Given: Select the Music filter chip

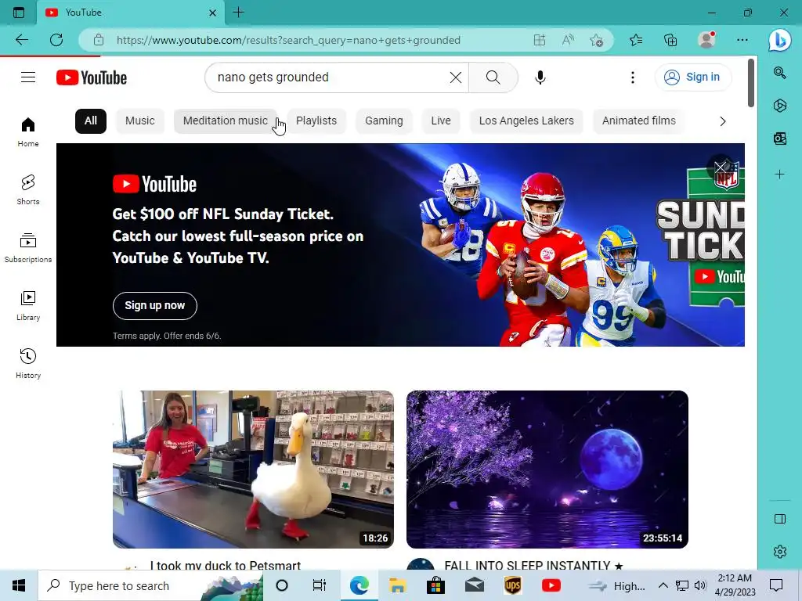Looking at the screenshot, I should tap(139, 121).
